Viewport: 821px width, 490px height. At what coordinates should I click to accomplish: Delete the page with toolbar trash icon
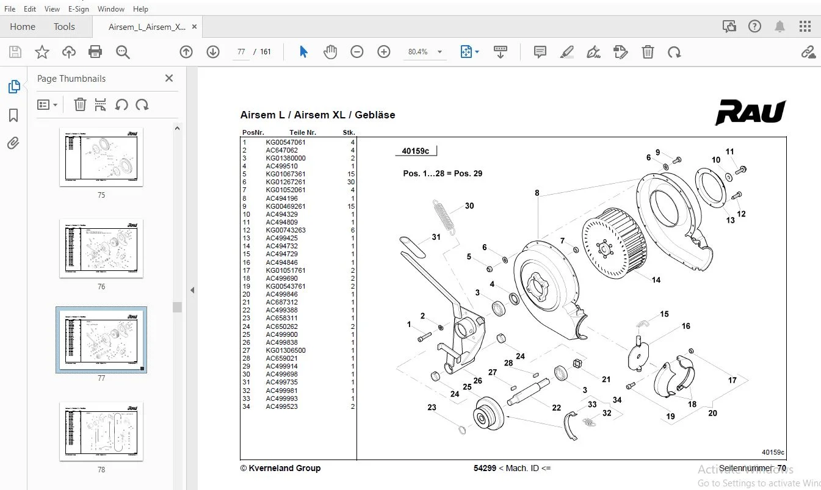(x=648, y=52)
